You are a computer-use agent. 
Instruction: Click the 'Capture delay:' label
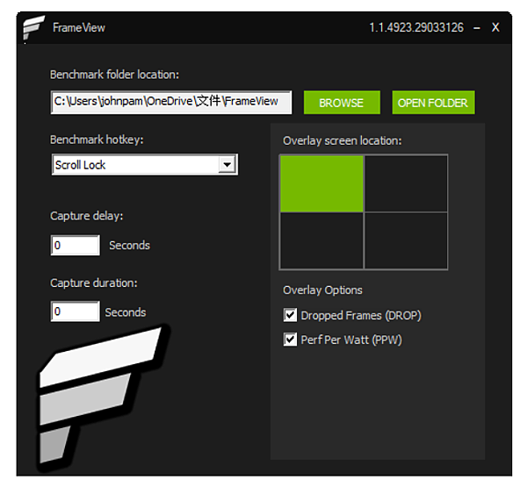pos(87,216)
